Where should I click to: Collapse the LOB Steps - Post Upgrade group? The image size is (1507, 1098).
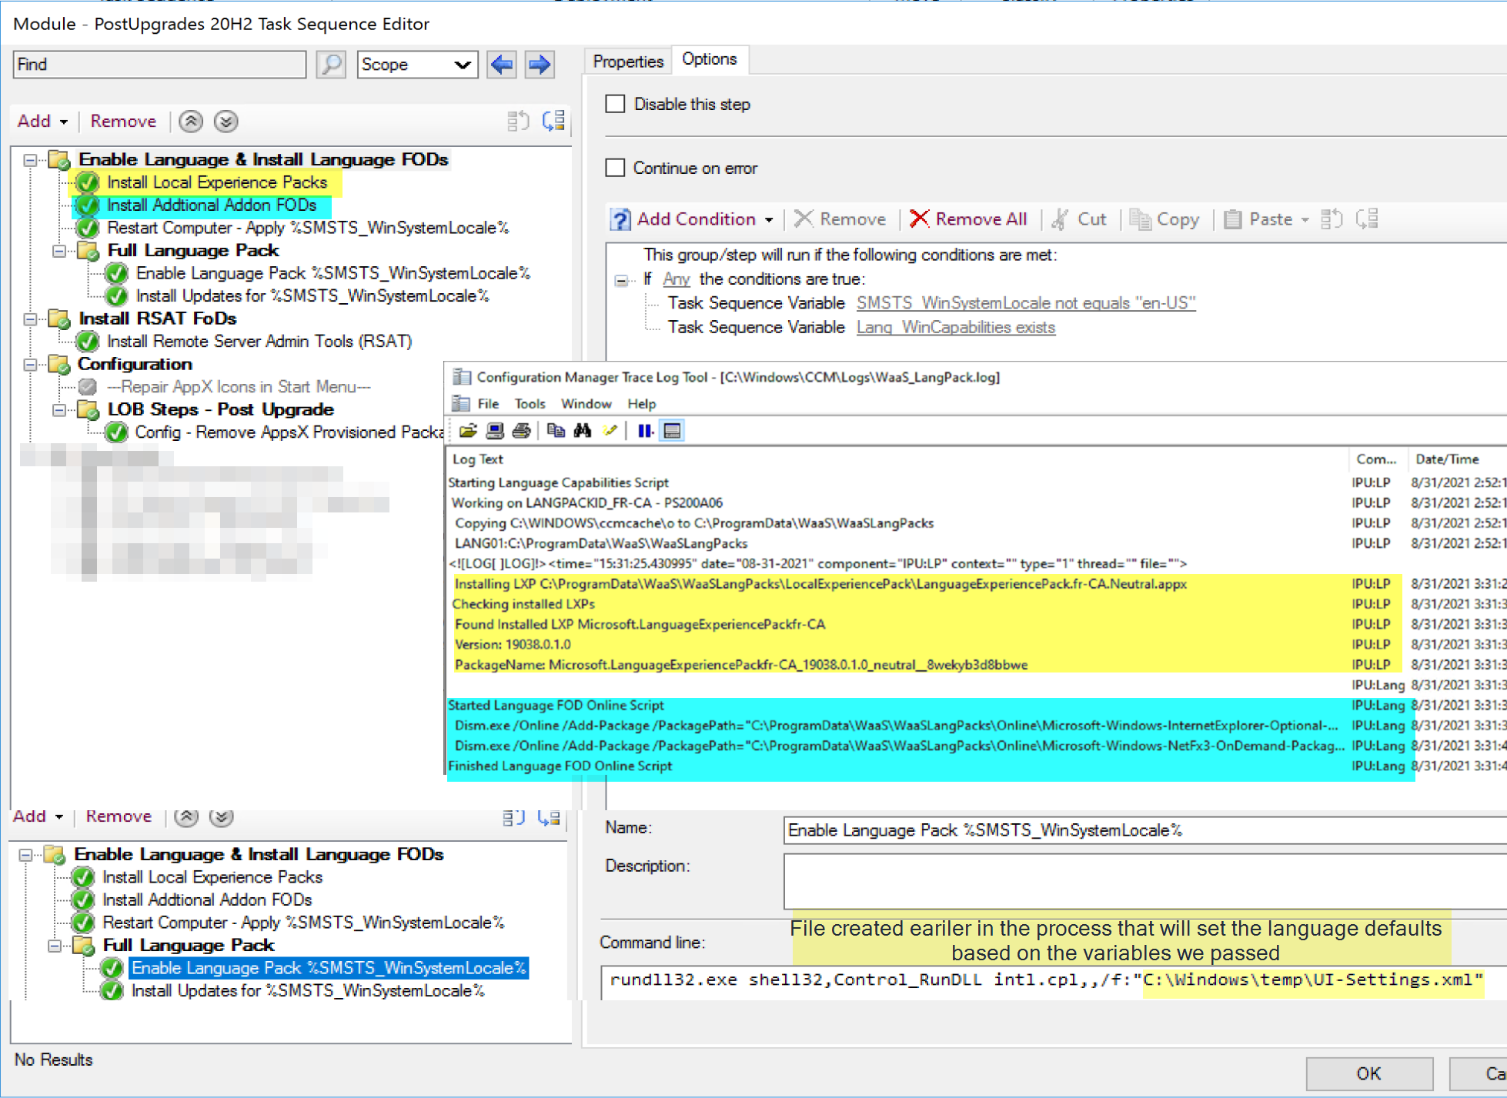pyautogui.click(x=59, y=410)
